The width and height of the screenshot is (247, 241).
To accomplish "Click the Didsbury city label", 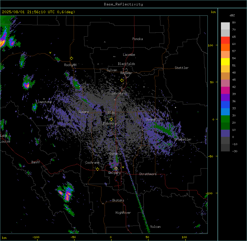I will [x=110, y=123].
